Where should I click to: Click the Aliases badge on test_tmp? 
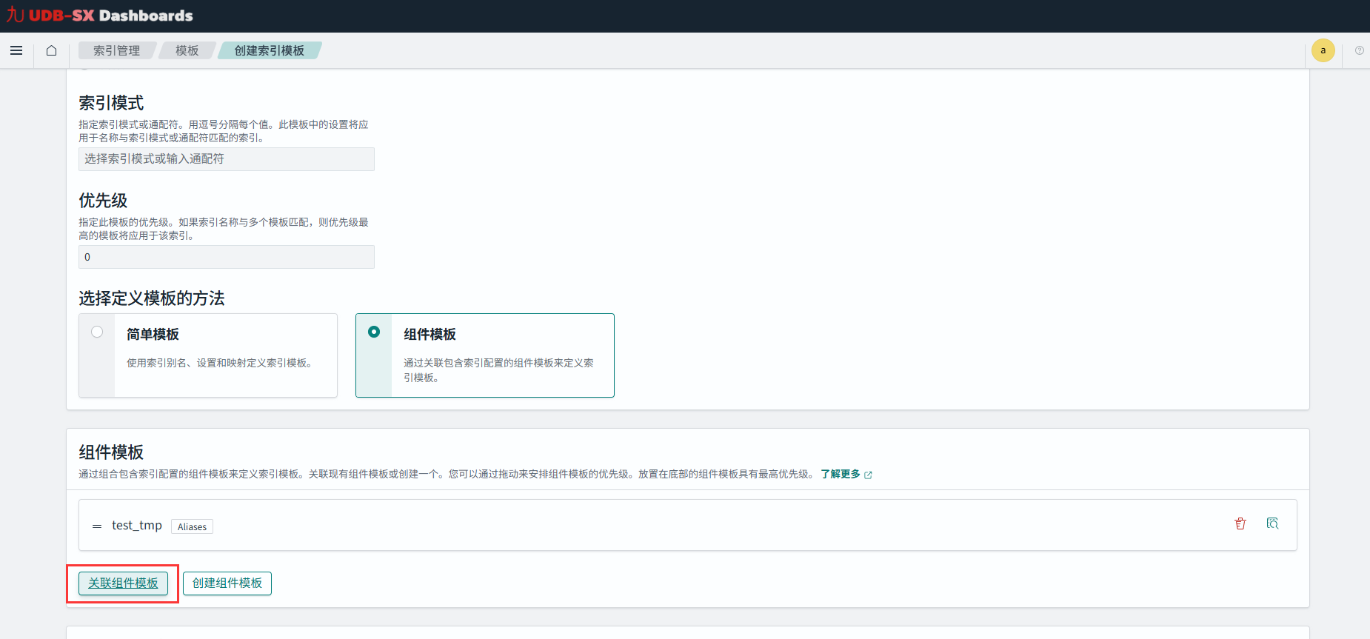click(x=192, y=526)
